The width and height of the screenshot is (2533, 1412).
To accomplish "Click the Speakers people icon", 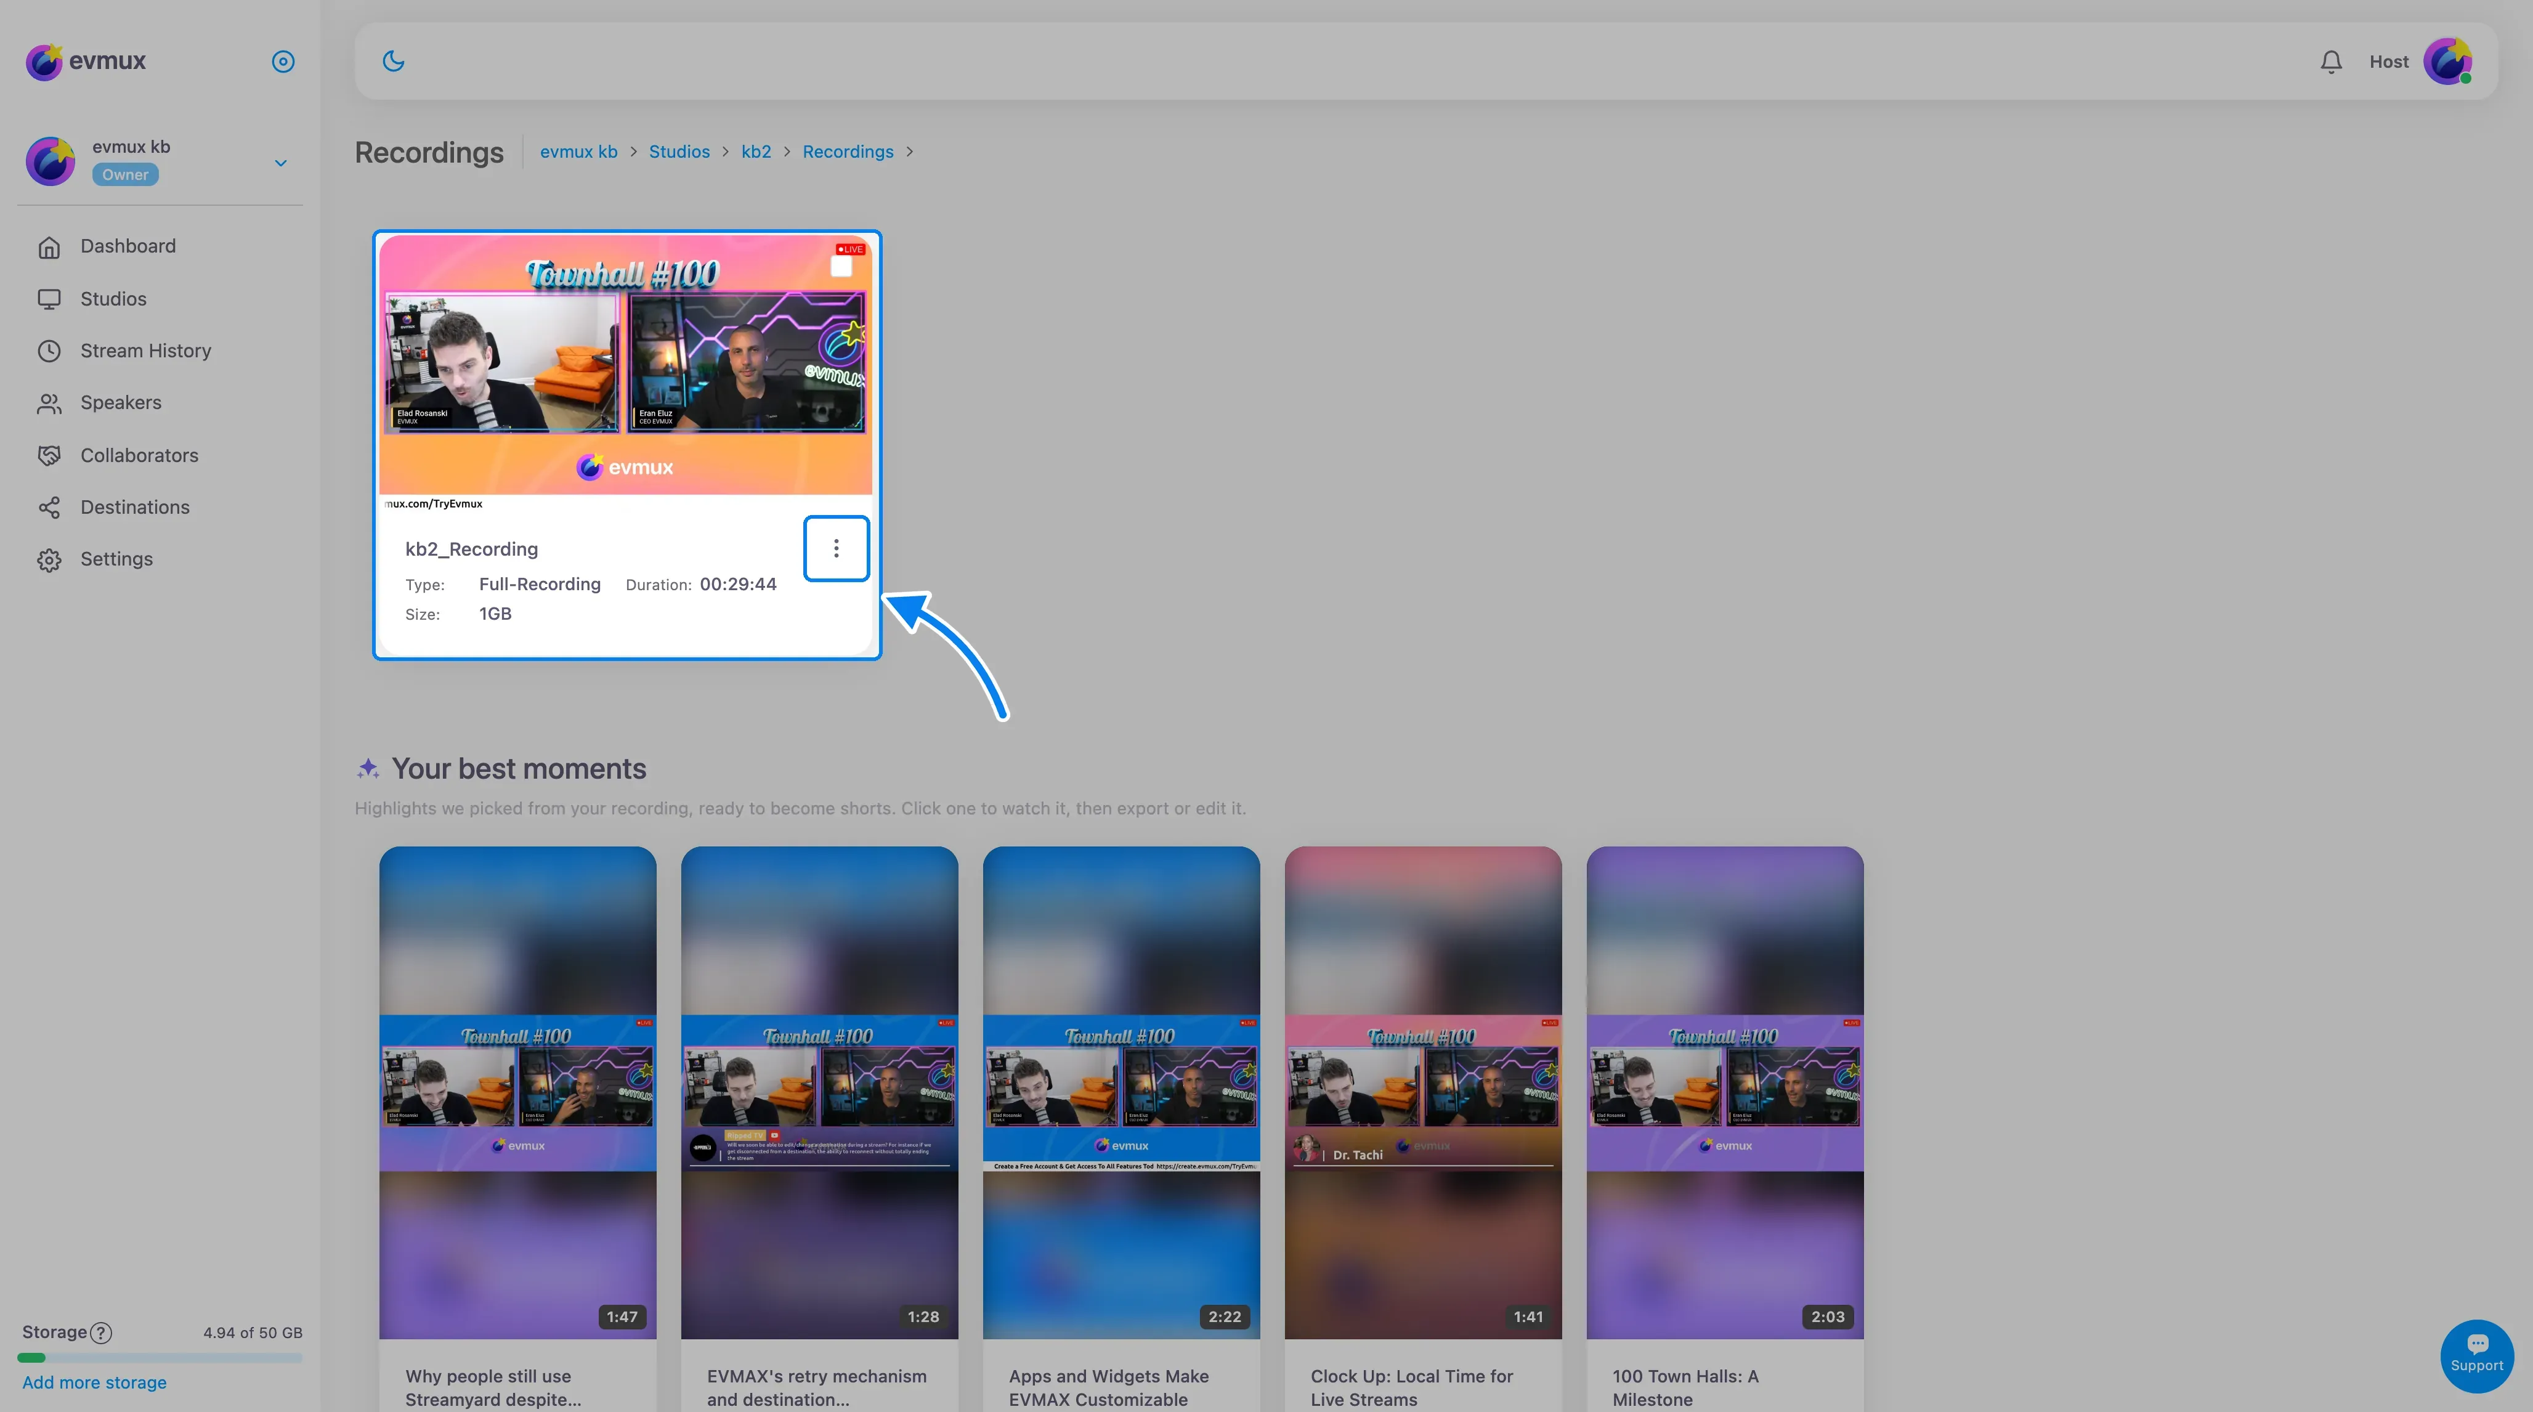I will pos(49,403).
